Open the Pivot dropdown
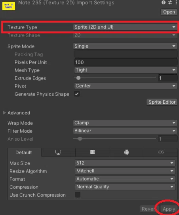 [x=126, y=86]
